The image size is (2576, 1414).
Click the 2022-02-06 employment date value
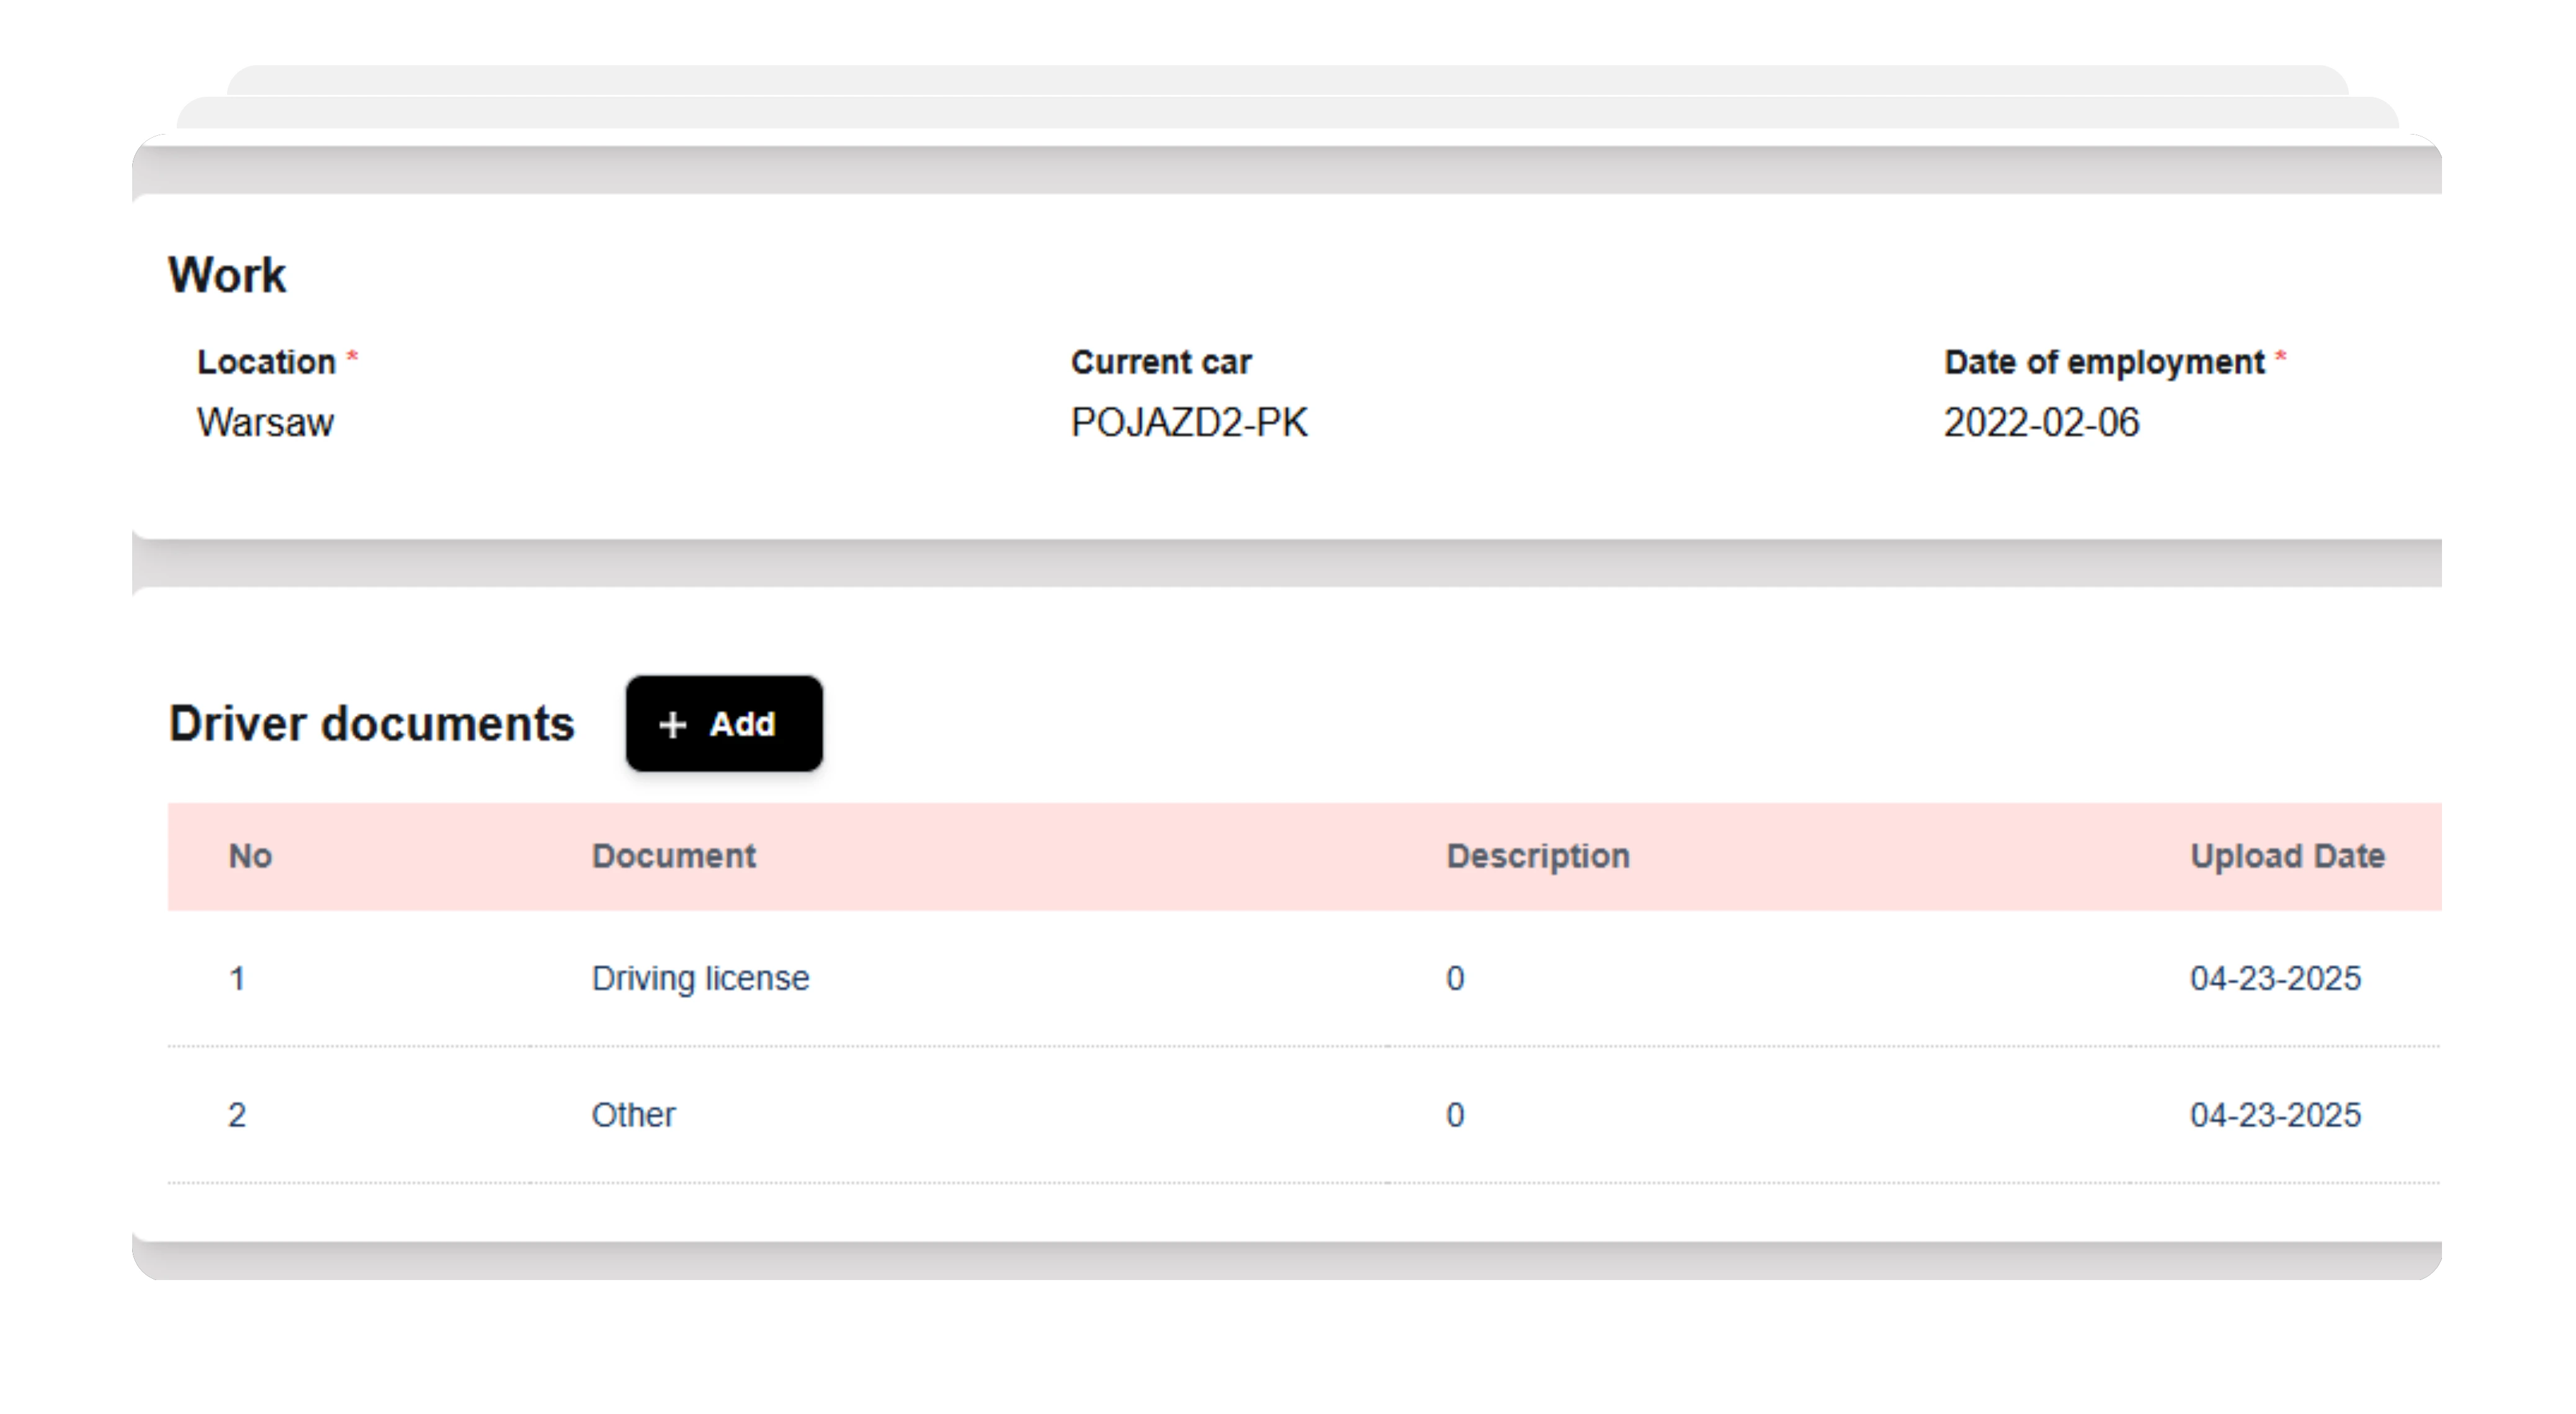click(x=2040, y=423)
